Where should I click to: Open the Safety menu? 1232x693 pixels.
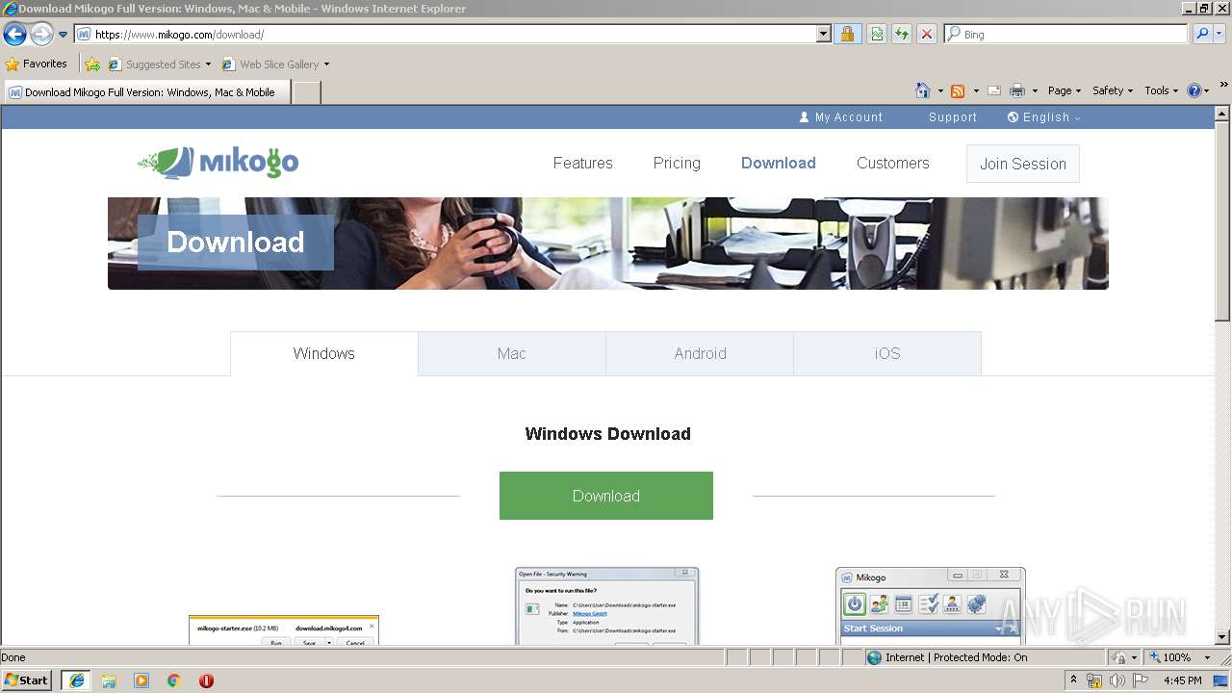1113,90
